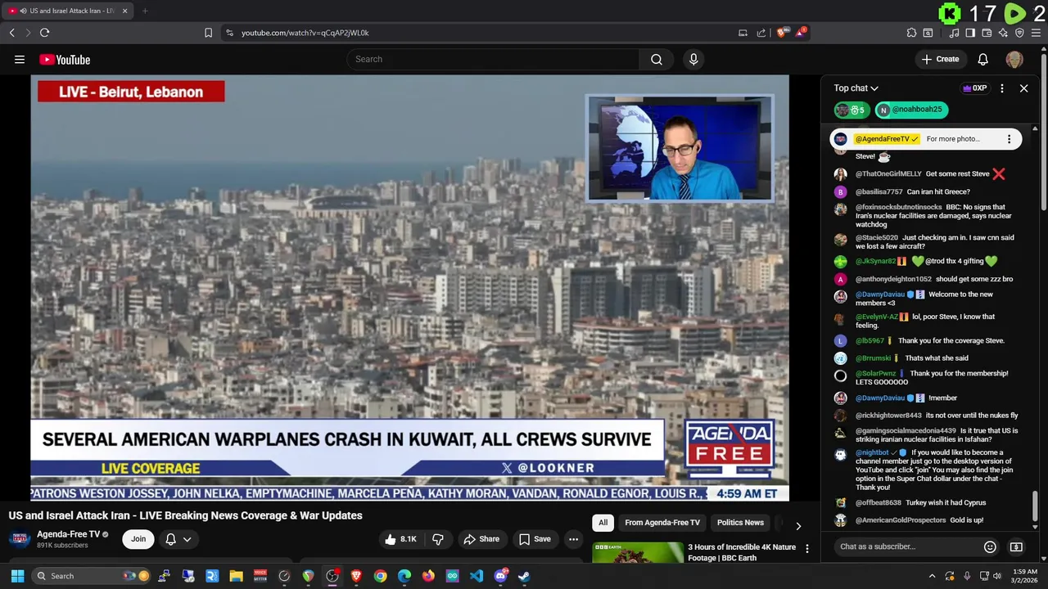Open pinned message three-dot menu
This screenshot has width=1048, height=589.
(1009, 139)
